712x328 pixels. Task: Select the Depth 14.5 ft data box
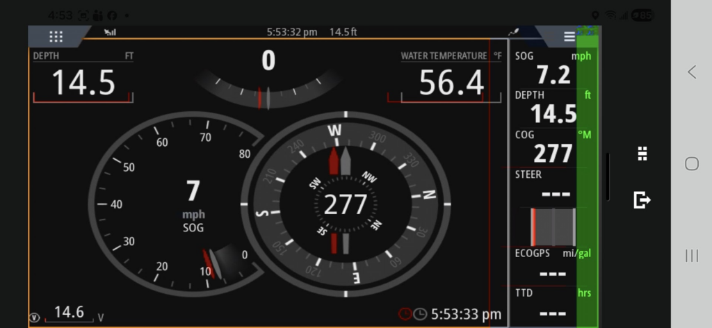(83, 78)
